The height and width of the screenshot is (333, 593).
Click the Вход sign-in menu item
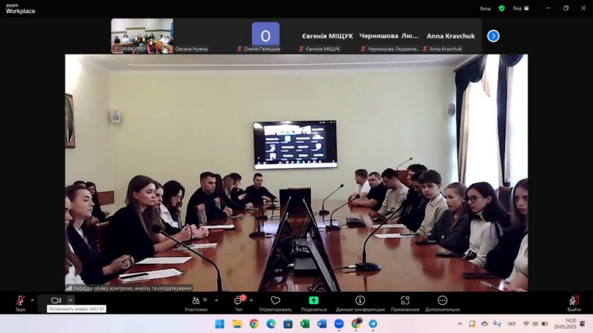[485, 8]
